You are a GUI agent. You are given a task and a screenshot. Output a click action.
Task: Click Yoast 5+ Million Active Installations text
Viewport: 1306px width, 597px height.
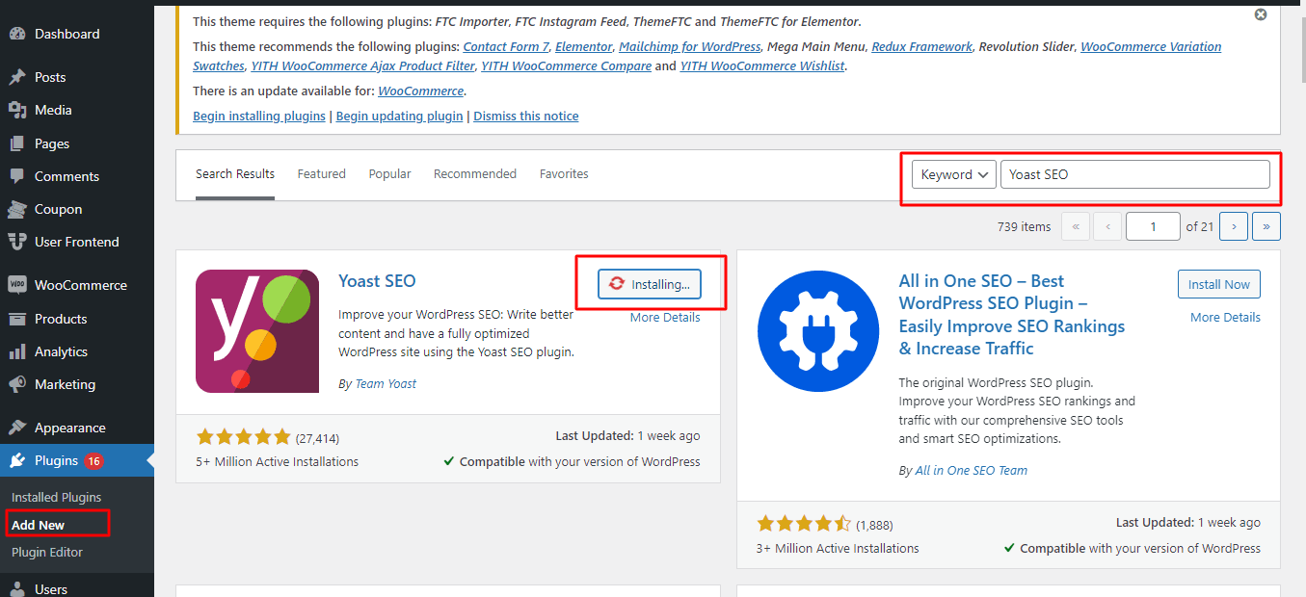click(278, 461)
